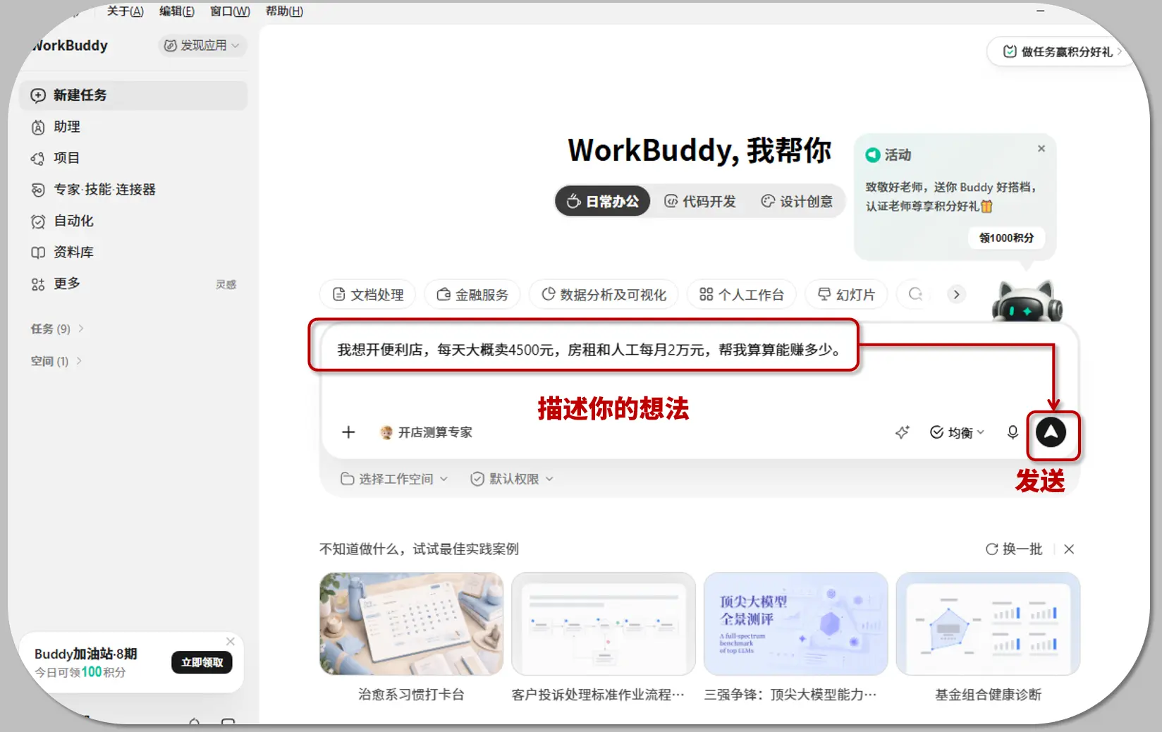Switch to the 设计创意 tab
The width and height of the screenshot is (1162, 732).
(x=797, y=202)
